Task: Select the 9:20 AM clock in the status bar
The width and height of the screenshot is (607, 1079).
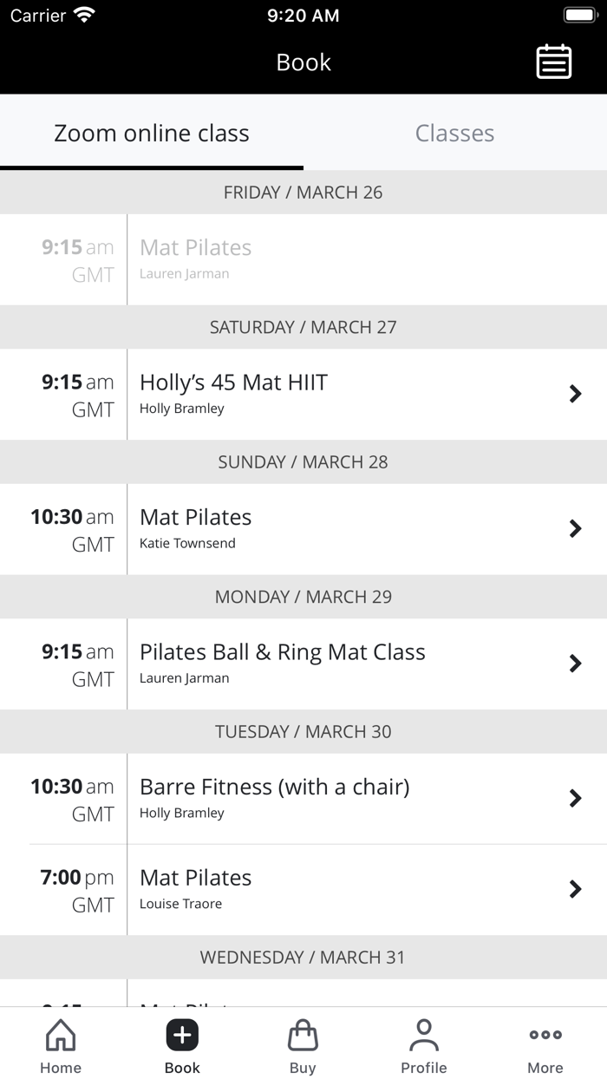Action: click(303, 15)
